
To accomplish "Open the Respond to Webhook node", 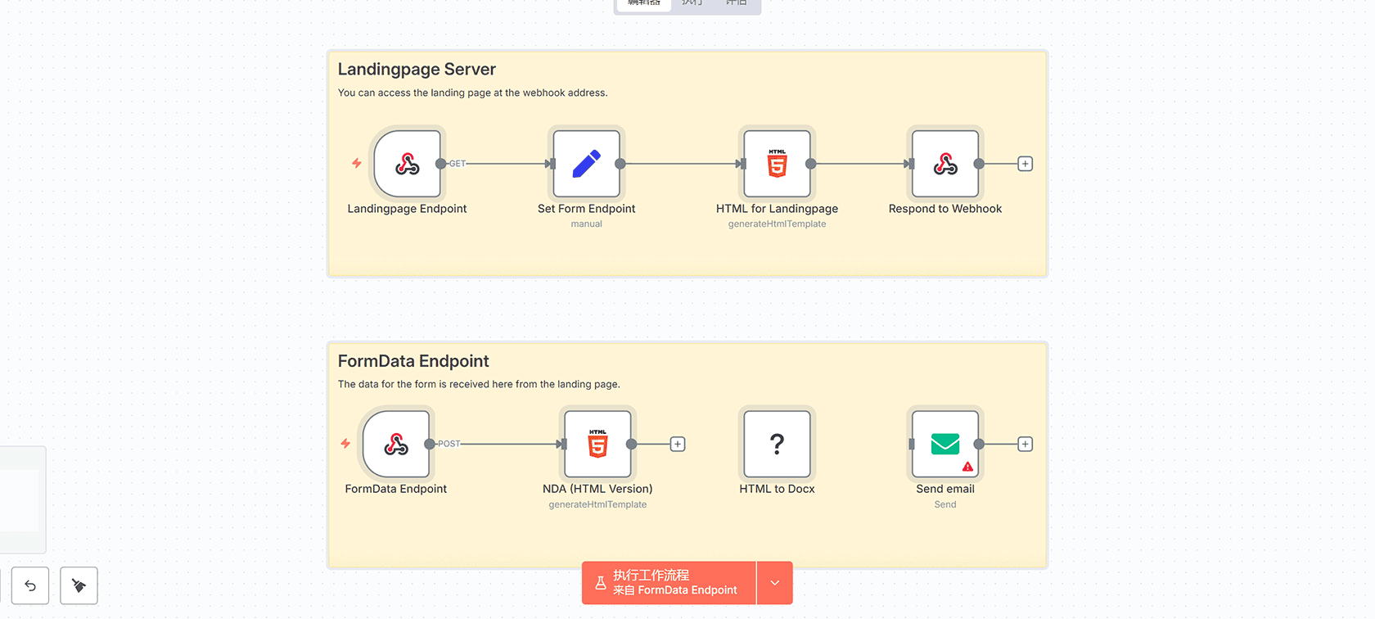I will coord(944,164).
